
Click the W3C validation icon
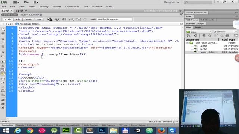(71, 19)
